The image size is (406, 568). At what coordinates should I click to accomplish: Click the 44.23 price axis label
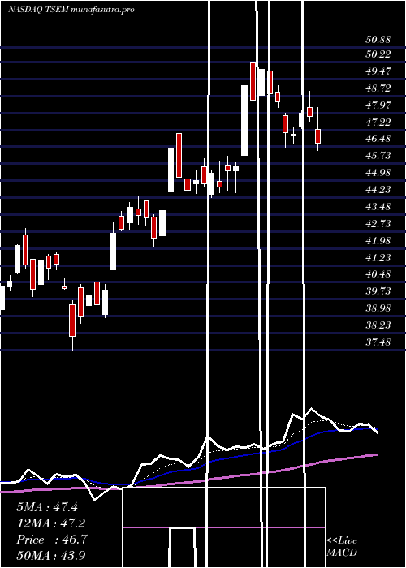378,189
